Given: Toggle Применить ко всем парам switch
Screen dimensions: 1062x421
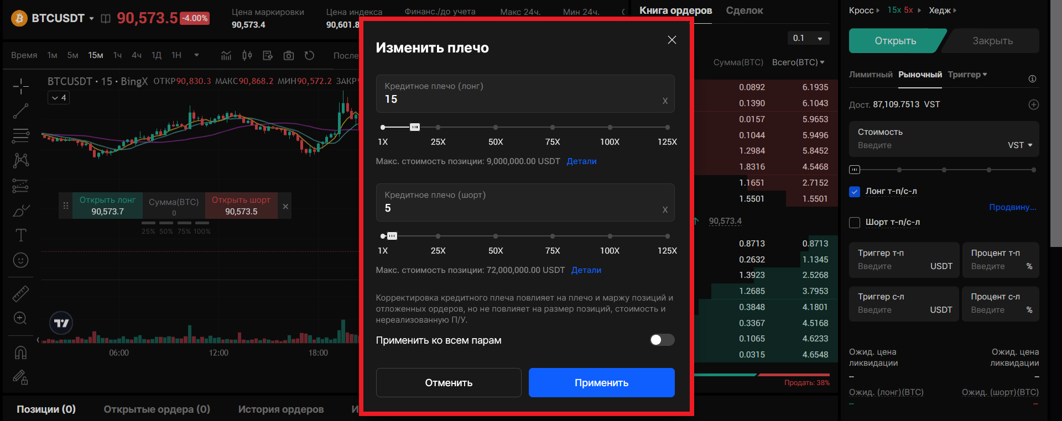Looking at the screenshot, I should pyautogui.click(x=662, y=340).
